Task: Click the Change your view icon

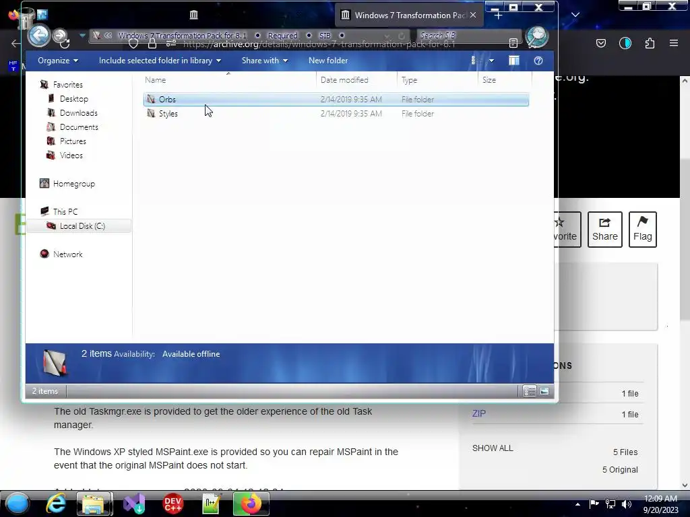Action: [476, 61]
